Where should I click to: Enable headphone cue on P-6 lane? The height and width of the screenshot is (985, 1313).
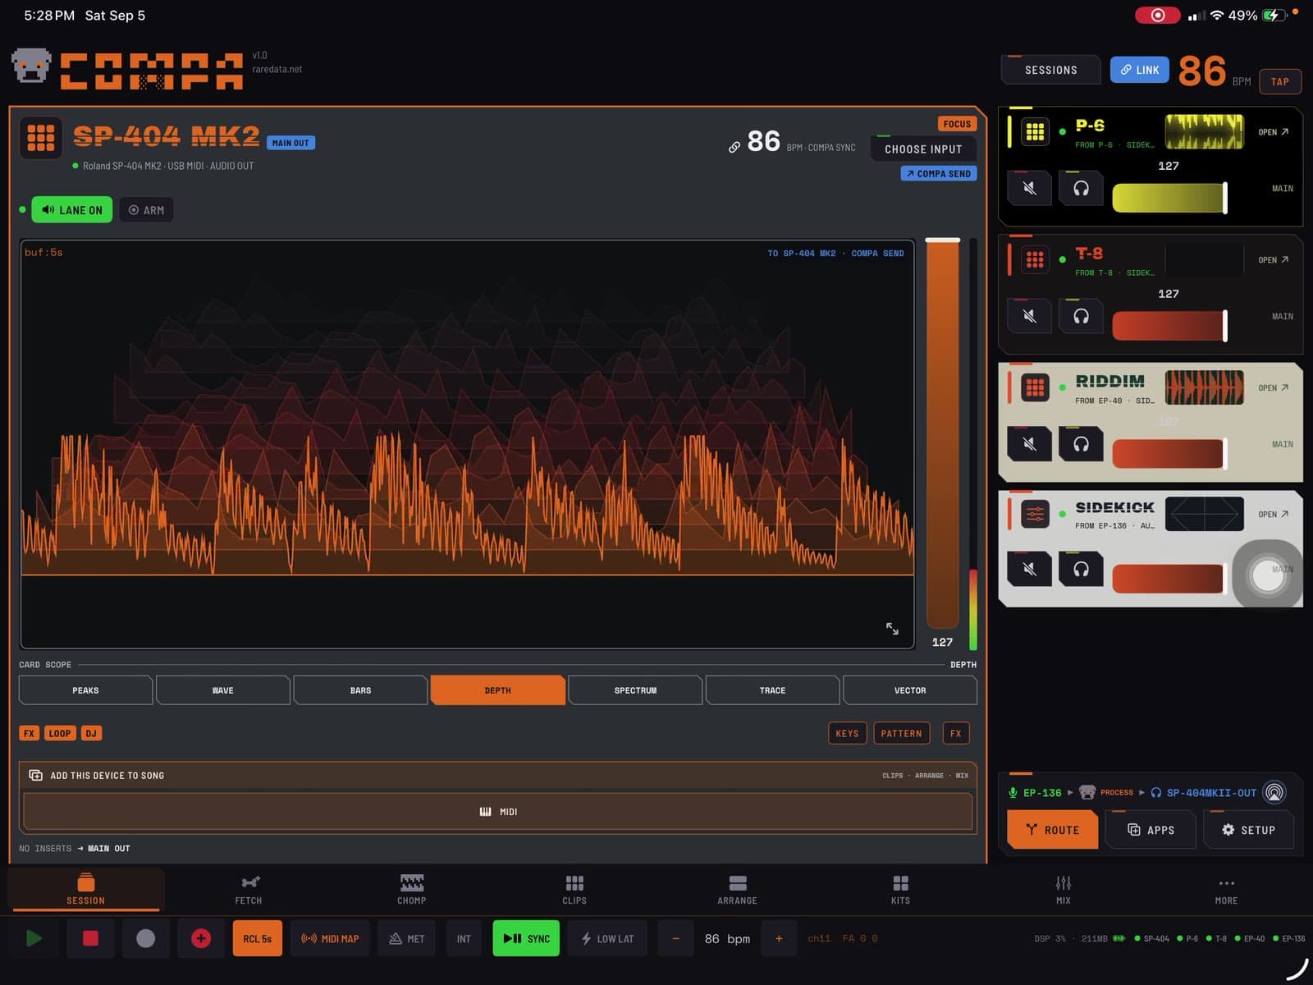(1081, 189)
